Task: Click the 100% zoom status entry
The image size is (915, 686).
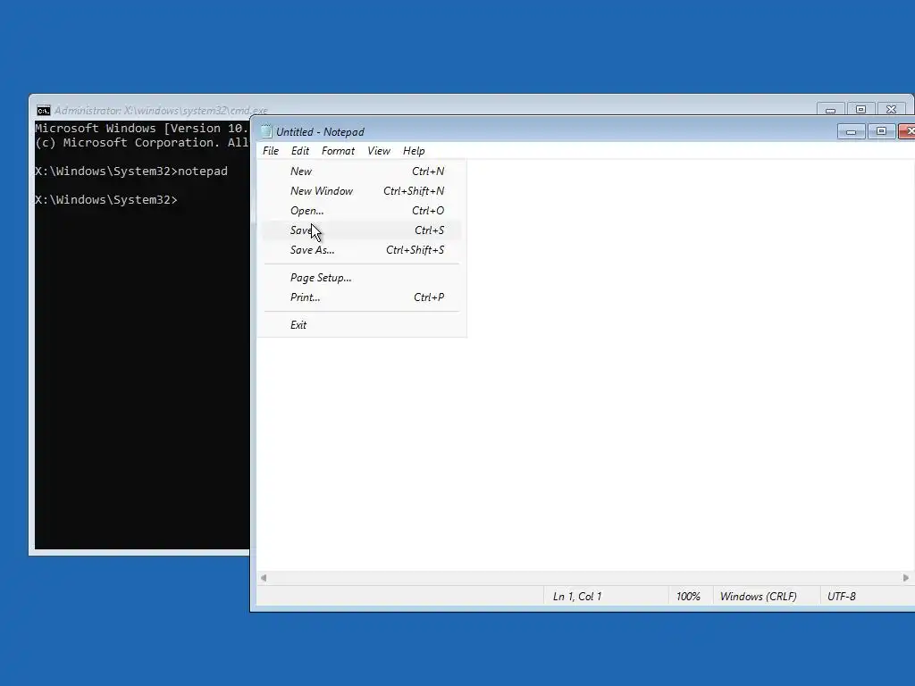Action: tap(691, 596)
